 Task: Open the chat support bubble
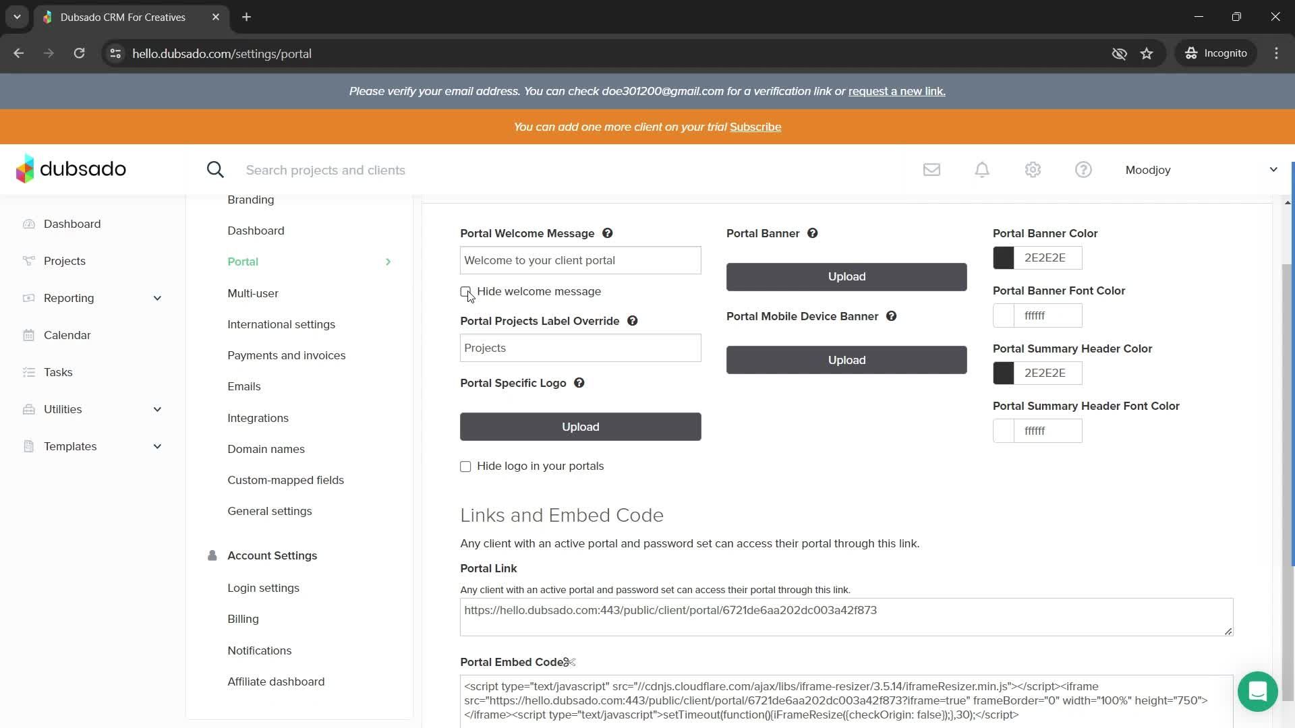pos(1257,692)
